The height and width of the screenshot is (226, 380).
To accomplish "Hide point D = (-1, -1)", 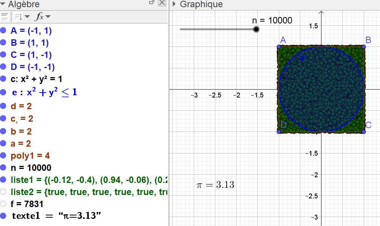I will (3, 67).
